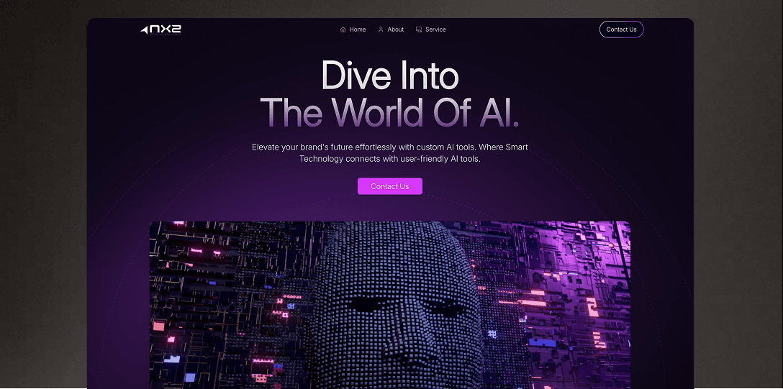Click the NX2 logo in header
The height and width of the screenshot is (389, 783).
point(160,30)
